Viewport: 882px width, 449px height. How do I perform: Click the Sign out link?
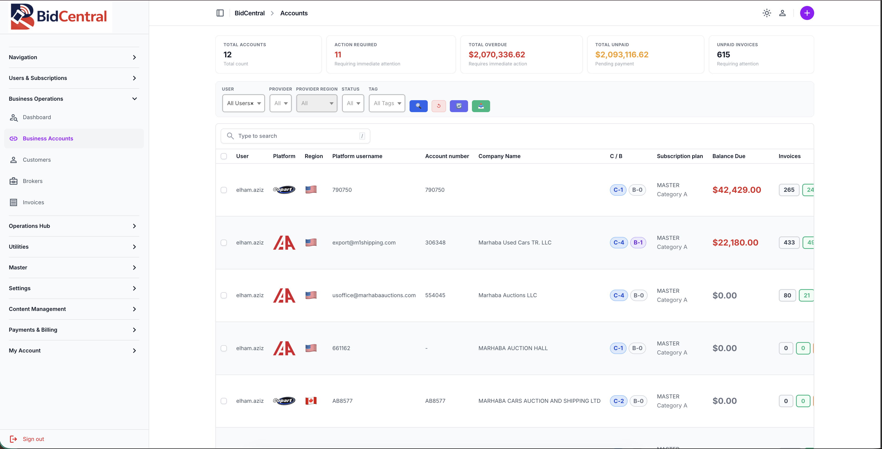(33, 439)
